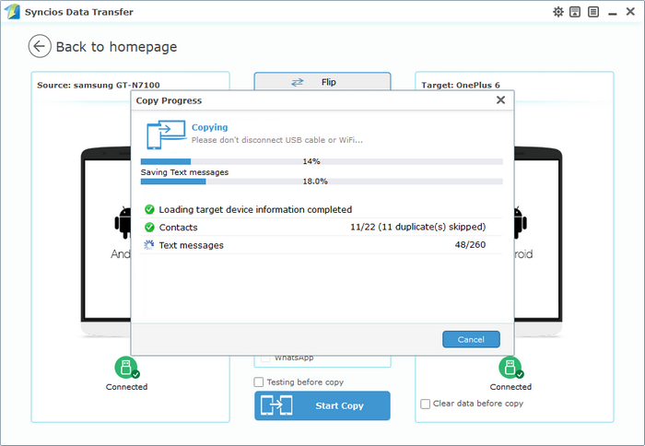Click Back to homepage link text
Image resolution: width=645 pixels, height=446 pixels.
(x=116, y=47)
